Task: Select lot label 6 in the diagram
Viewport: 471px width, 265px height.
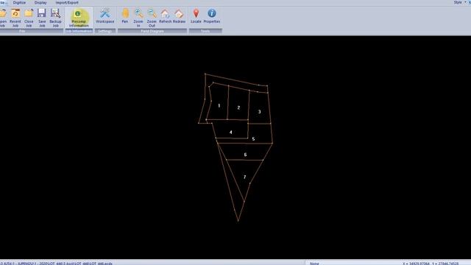Action: click(x=245, y=155)
